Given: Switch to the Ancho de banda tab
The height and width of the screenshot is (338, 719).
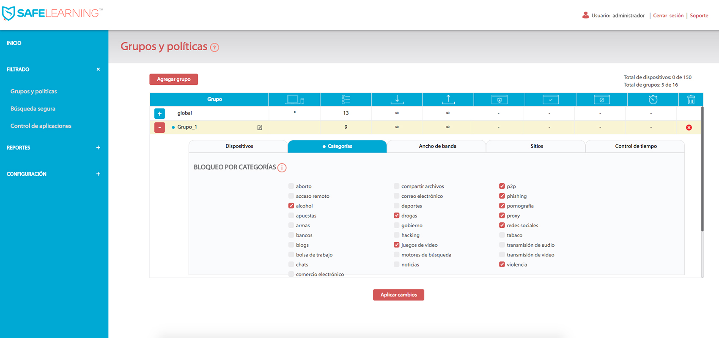Looking at the screenshot, I should pyautogui.click(x=437, y=146).
